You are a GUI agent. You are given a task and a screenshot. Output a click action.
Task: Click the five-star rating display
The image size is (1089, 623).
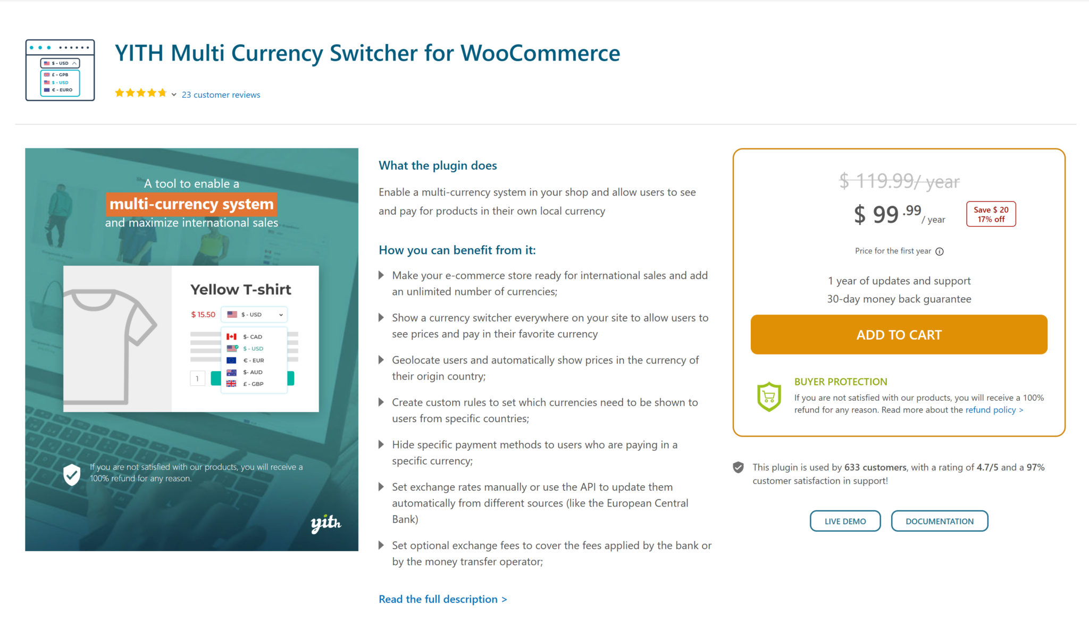(140, 92)
